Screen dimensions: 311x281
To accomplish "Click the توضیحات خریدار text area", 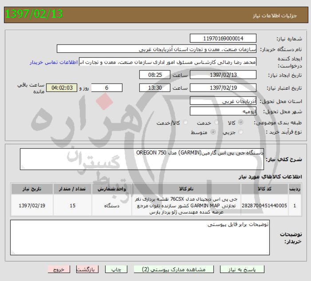I will click(x=140, y=237).
